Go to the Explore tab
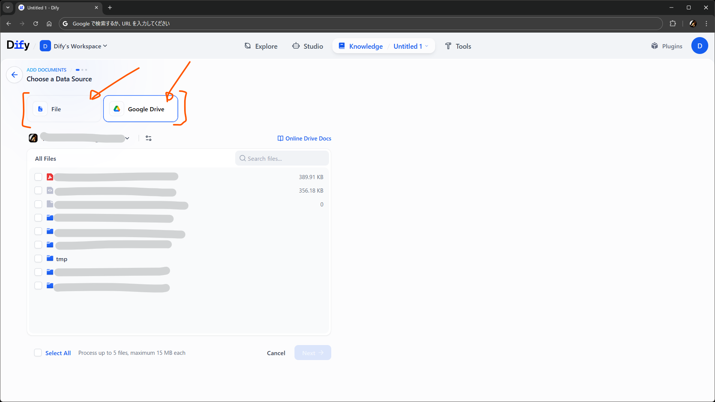Image resolution: width=715 pixels, height=402 pixels. pos(261,46)
